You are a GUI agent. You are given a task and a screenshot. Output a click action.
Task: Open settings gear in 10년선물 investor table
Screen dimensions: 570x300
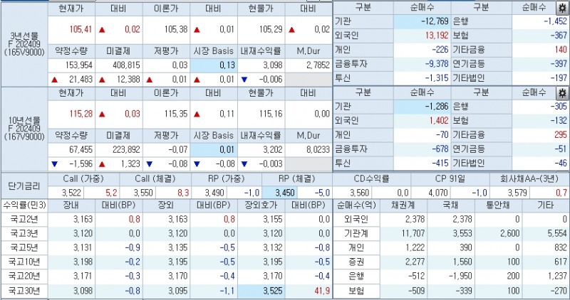tap(561, 93)
